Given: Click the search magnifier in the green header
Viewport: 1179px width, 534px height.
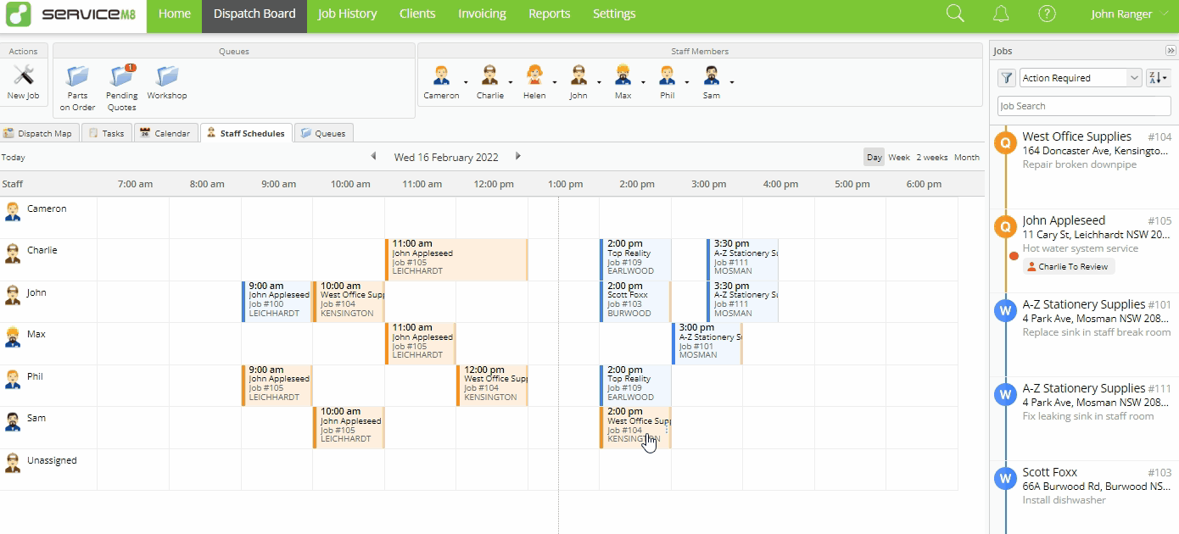Looking at the screenshot, I should coord(953,14).
